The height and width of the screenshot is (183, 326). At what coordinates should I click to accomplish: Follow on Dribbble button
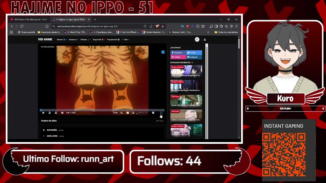(x=178, y=57)
